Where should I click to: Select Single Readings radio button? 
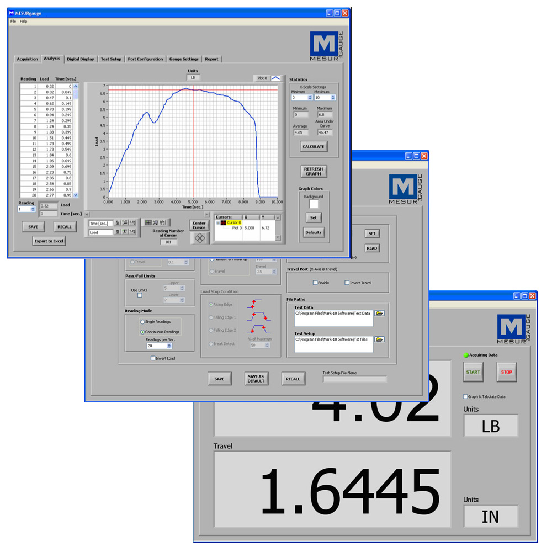(142, 322)
